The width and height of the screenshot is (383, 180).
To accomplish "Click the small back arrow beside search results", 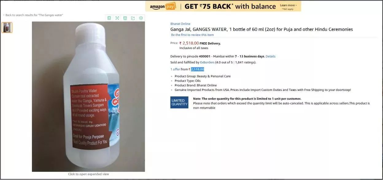I will (x=4, y=15).
